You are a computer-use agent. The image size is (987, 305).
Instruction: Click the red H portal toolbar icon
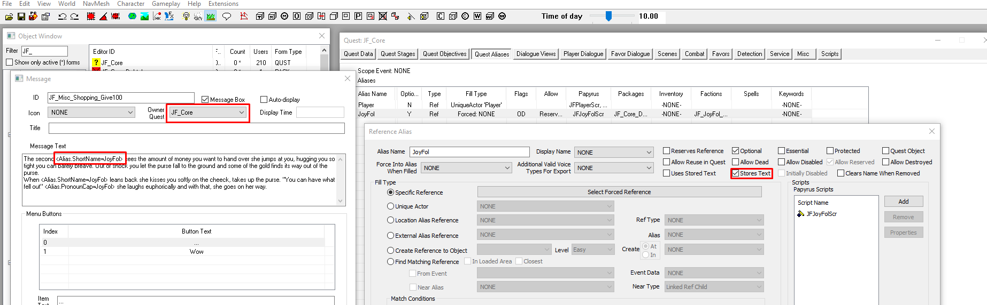(321, 17)
